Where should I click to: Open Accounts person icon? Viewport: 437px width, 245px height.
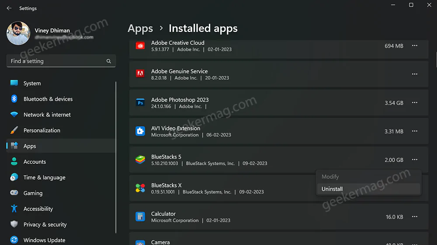point(14,162)
